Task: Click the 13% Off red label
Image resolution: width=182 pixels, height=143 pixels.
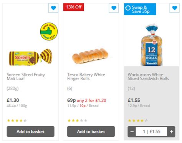Action: click(x=74, y=7)
